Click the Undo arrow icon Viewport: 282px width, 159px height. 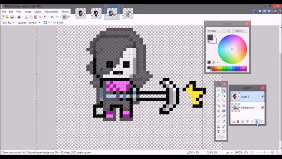52,17
